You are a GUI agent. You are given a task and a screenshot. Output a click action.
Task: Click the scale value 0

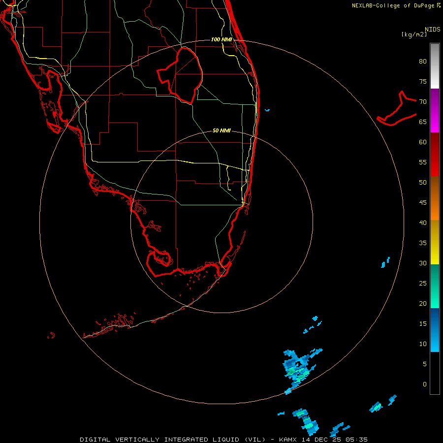[x=425, y=384]
